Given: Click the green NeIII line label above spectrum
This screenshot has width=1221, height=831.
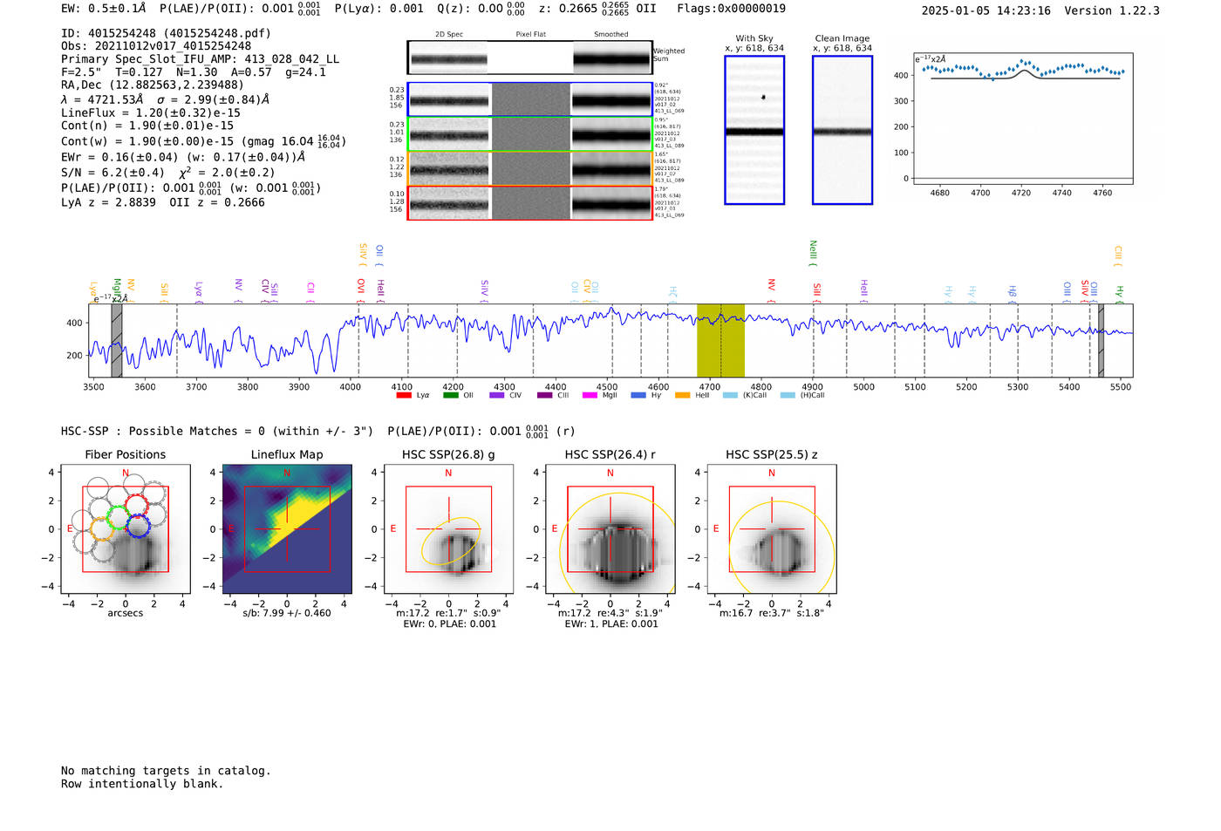Looking at the screenshot, I should tap(813, 254).
